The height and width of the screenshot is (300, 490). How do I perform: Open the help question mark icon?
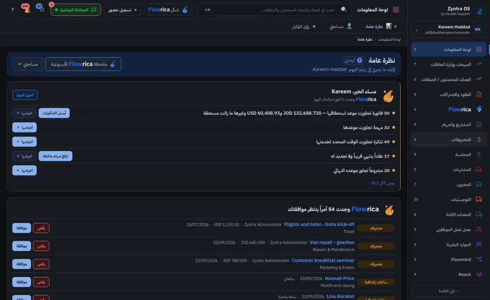point(12,10)
